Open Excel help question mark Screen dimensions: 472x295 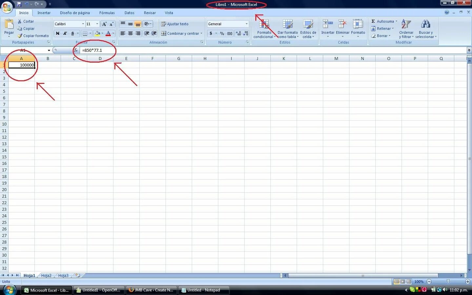pos(446,12)
